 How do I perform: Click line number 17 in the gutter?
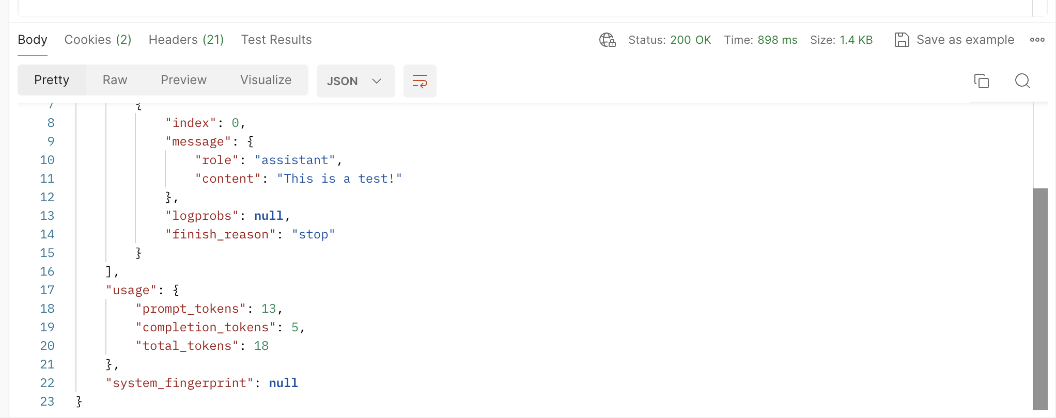(47, 290)
